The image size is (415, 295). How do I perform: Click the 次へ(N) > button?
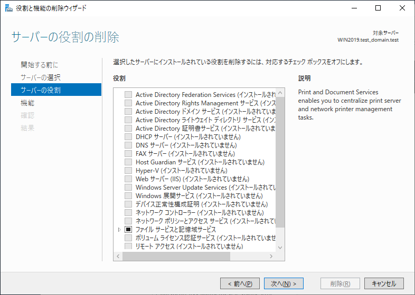pos(284,283)
